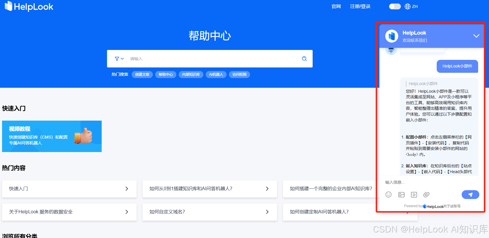Open the 快速入门 article card
This screenshot has width=489, height=238.
[69, 189]
